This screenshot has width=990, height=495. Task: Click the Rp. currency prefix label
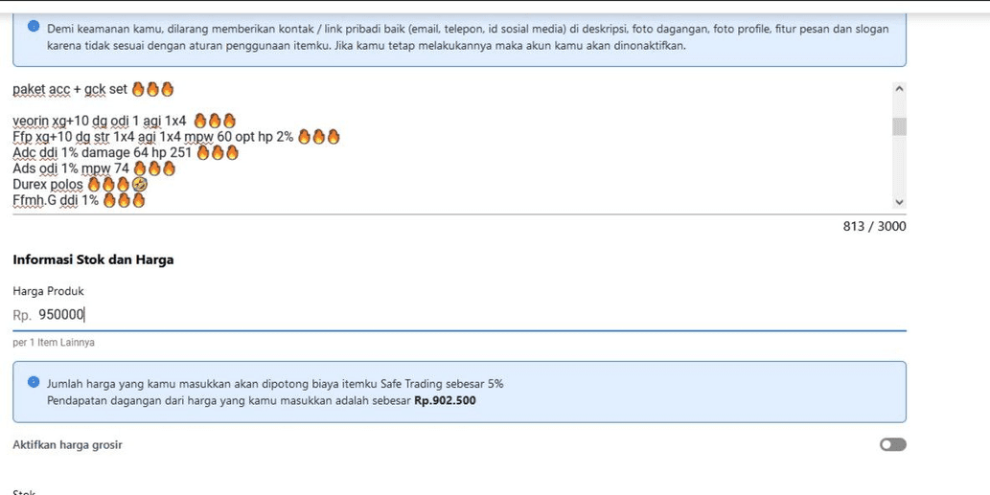coord(22,315)
